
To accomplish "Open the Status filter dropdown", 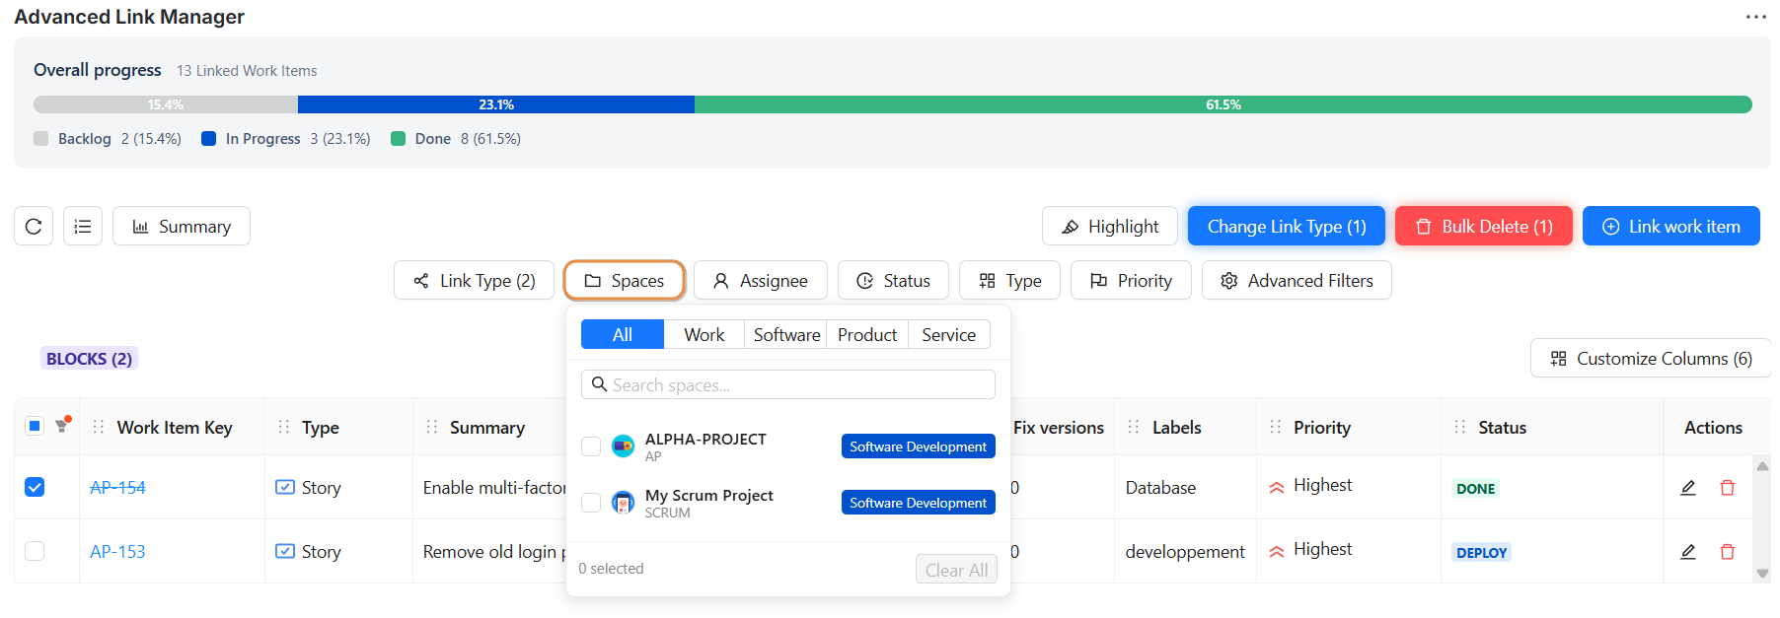I will 893,281.
